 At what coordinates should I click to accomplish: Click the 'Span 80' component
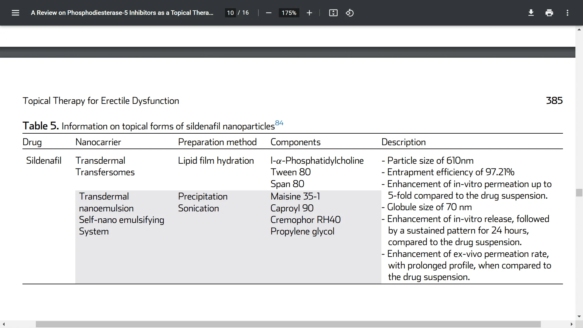[287, 184]
